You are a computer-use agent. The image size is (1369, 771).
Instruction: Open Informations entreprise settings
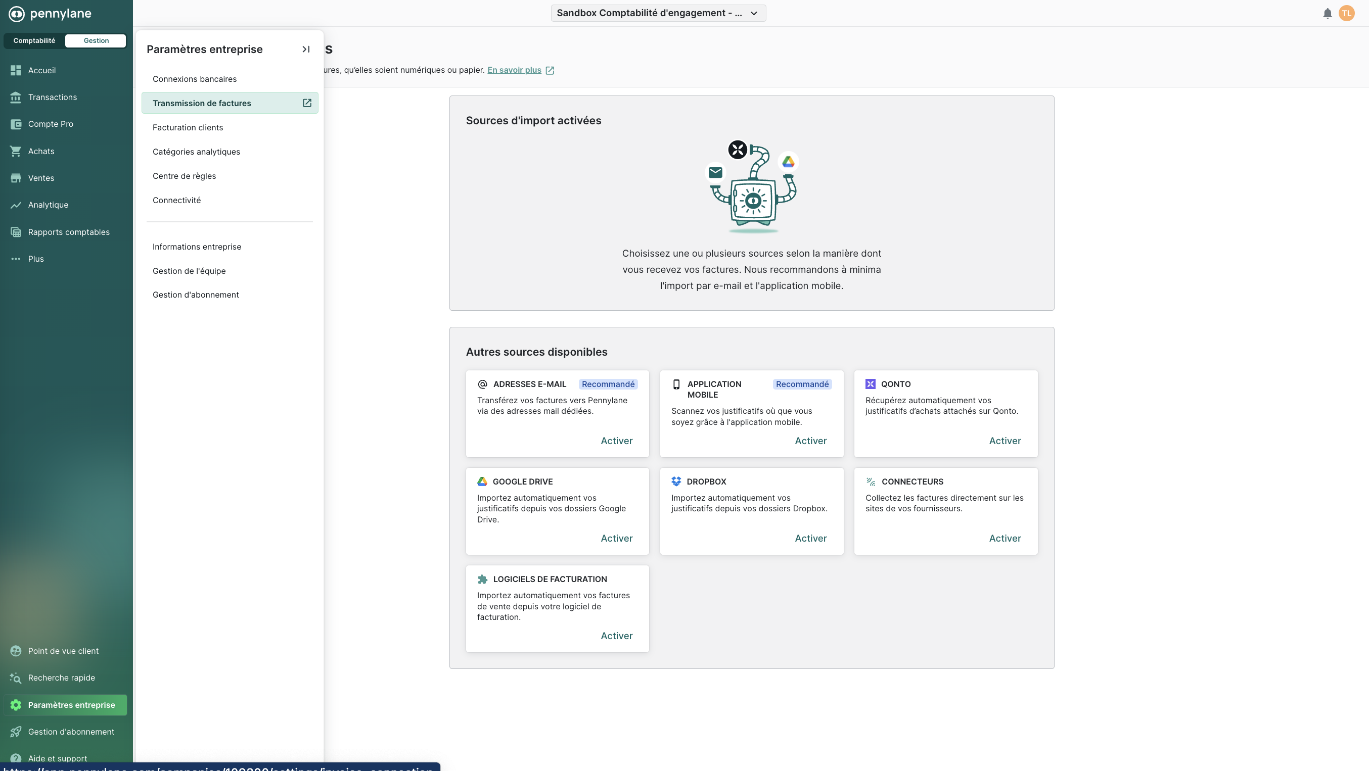[x=230, y=247]
